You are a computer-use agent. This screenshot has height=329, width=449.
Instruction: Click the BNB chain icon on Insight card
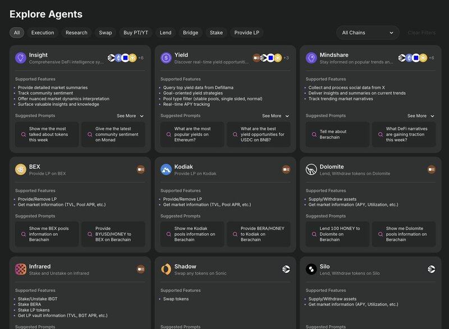click(x=133, y=58)
